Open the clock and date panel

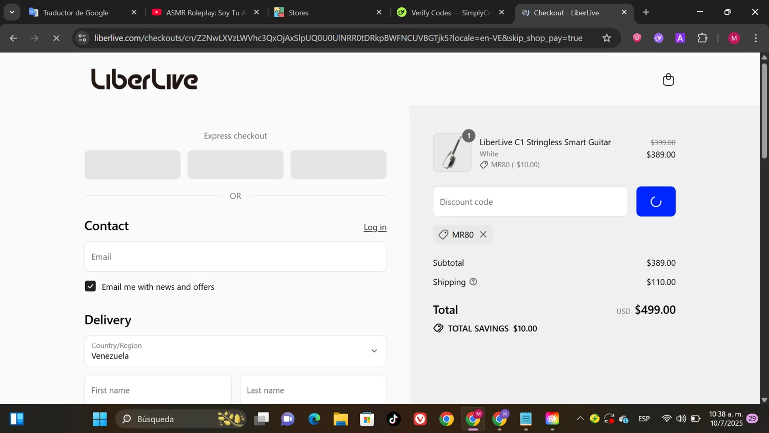(725, 419)
